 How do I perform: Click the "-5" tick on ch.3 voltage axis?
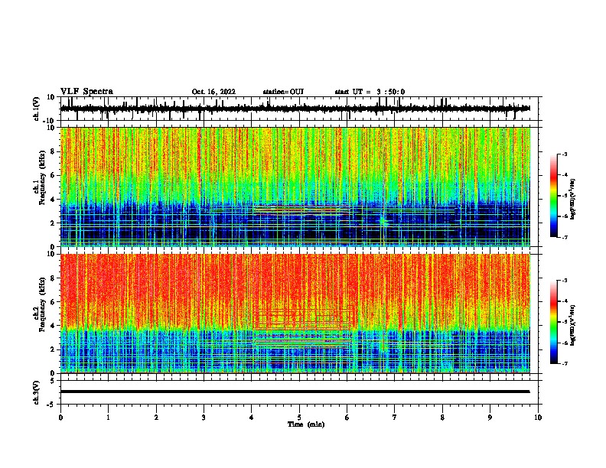click(x=51, y=405)
